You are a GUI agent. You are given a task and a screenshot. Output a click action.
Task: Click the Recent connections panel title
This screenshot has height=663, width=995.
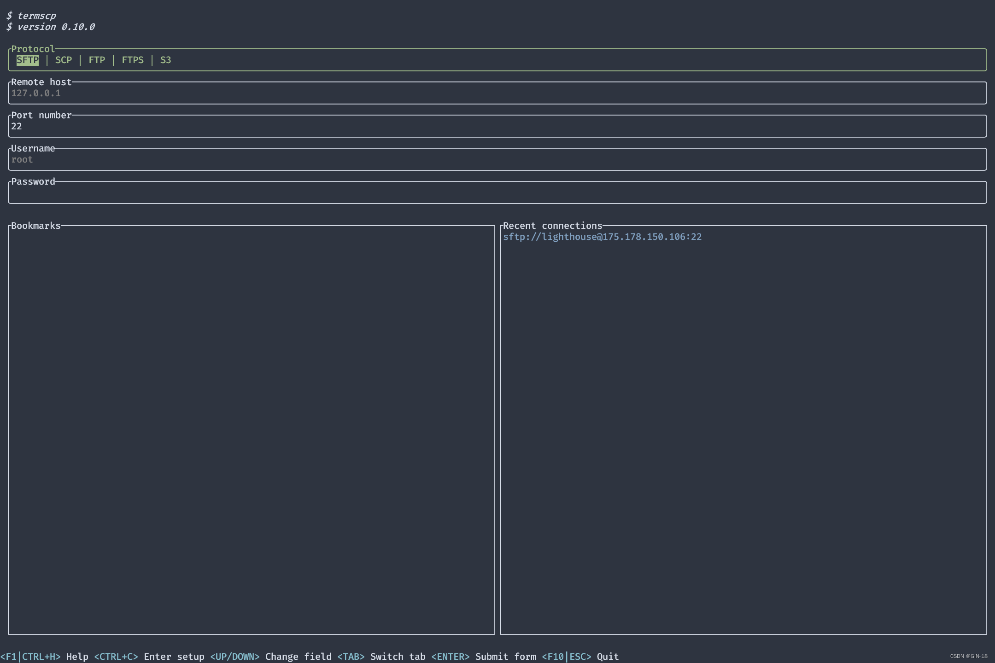tap(552, 226)
